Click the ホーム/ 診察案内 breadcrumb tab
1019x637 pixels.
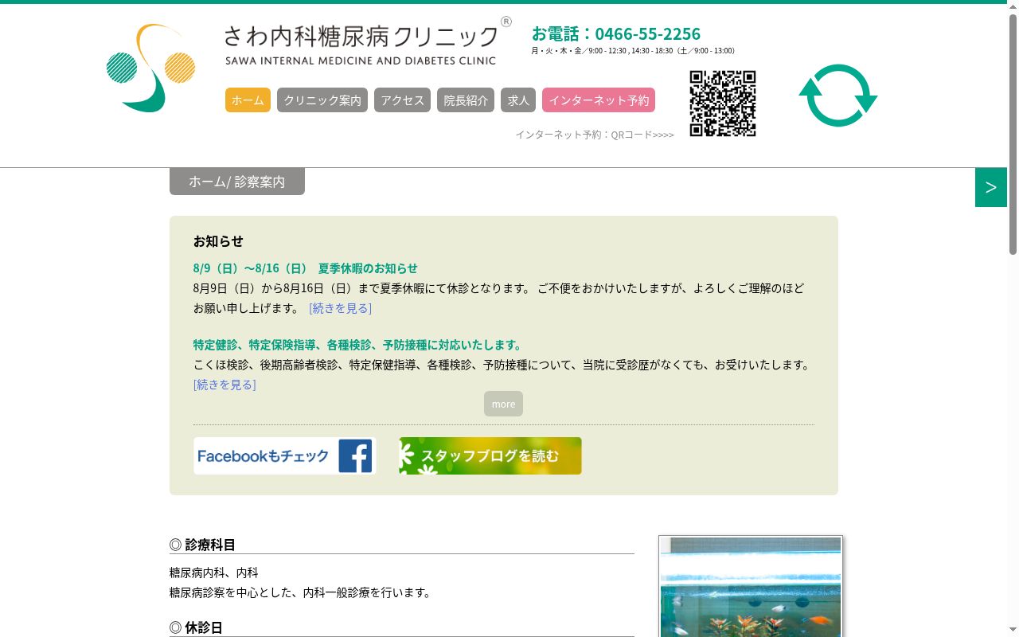(x=237, y=182)
